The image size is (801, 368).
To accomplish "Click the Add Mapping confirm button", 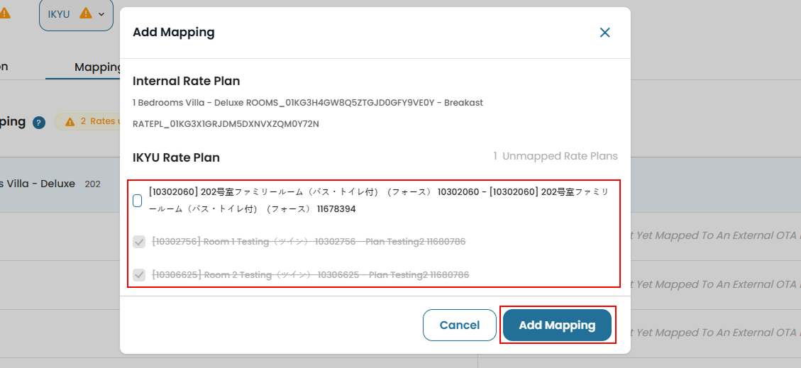I will (x=558, y=325).
